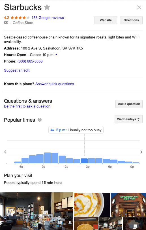Open Answer quick questions link
The width and height of the screenshot is (146, 230).
click(x=55, y=84)
